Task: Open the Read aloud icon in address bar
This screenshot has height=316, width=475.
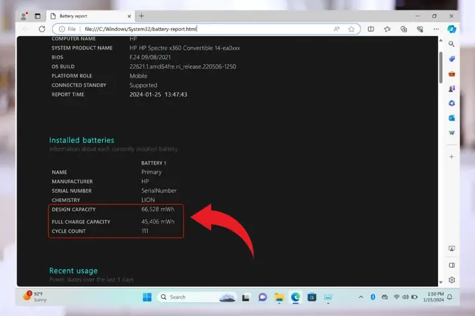Action: 336,29
